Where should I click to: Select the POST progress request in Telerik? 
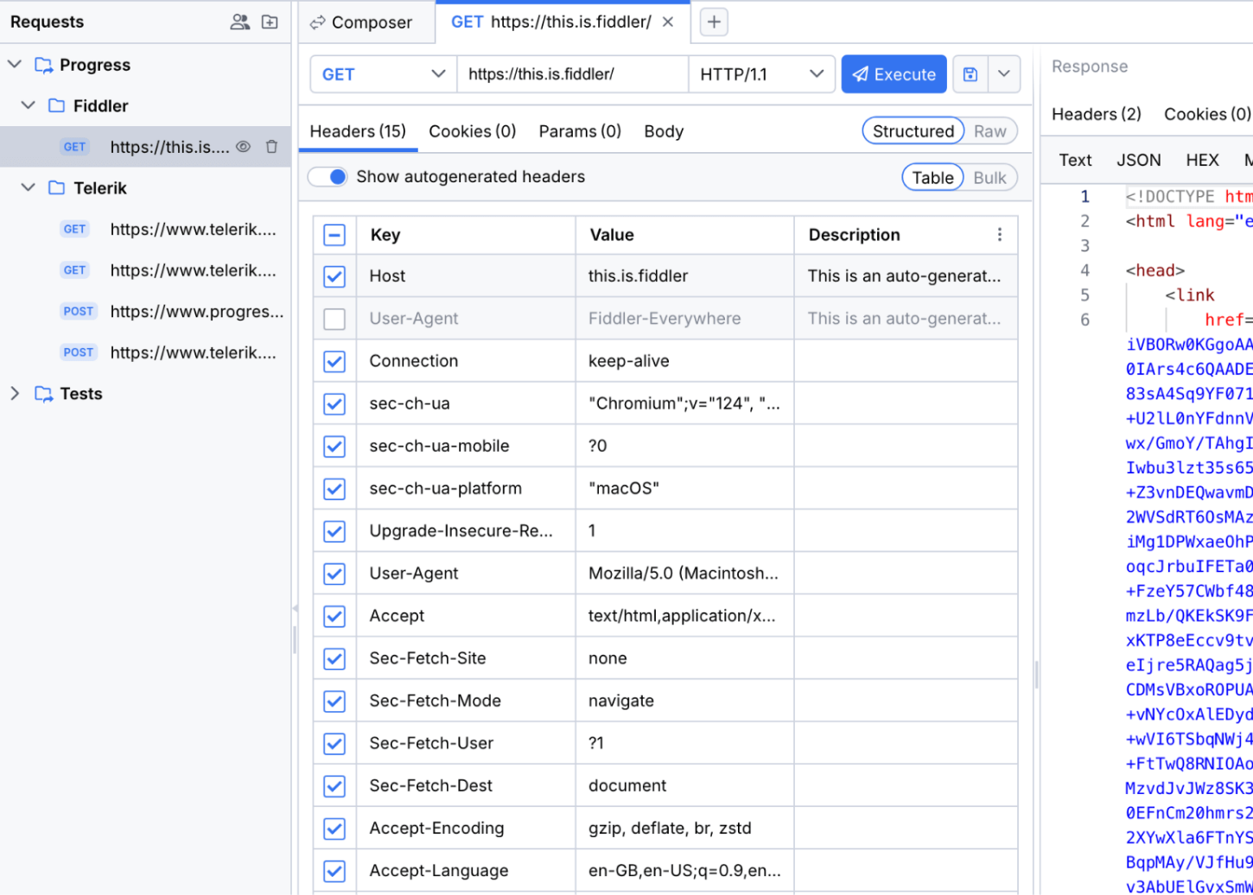pos(196,312)
